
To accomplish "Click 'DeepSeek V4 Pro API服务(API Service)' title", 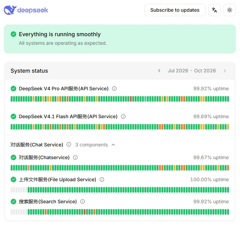I will click(64, 89).
